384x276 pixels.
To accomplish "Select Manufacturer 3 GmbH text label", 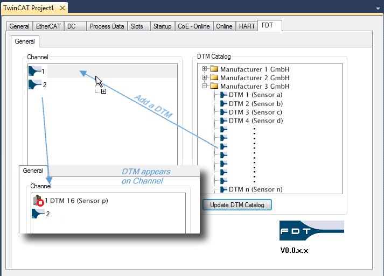I will (255, 87).
